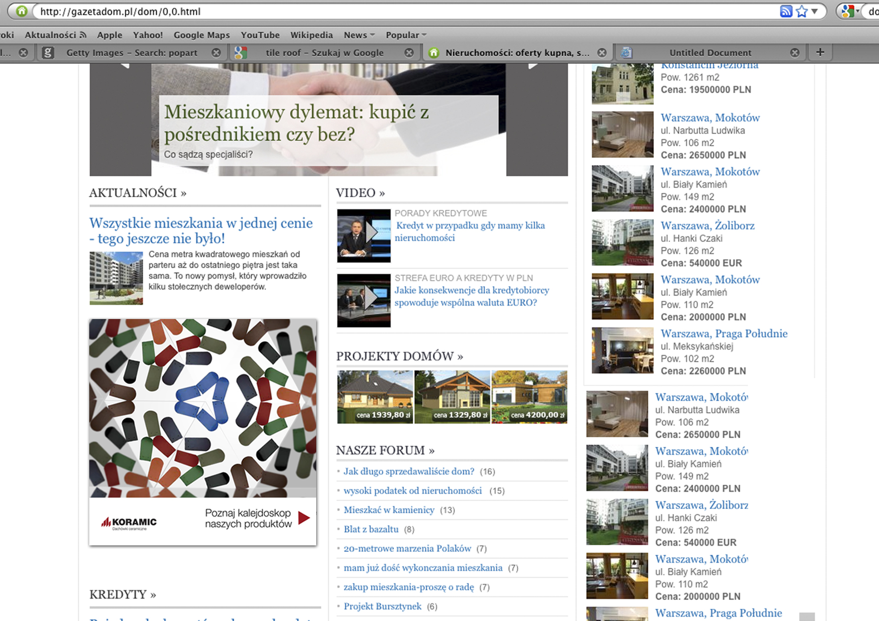
Task: Close the Untitled Document tab
Action: coord(794,53)
